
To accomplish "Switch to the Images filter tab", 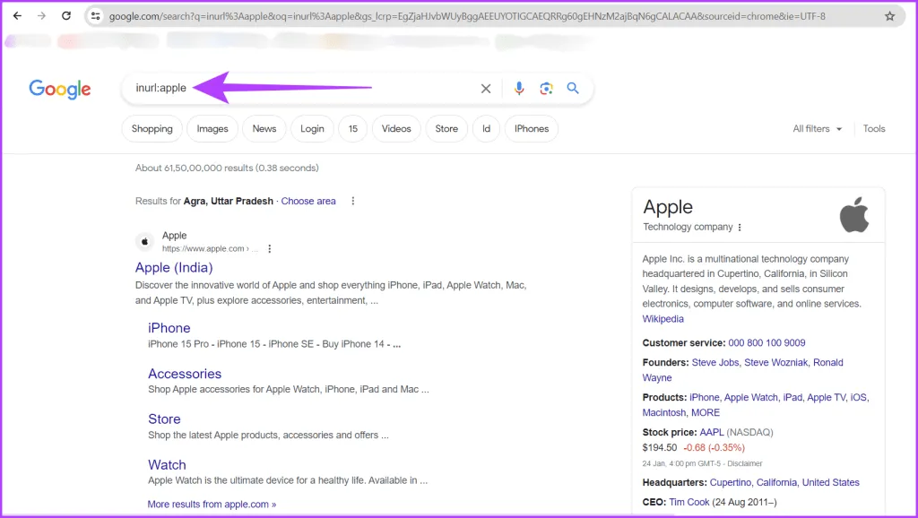I will pyautogui.click(x=212, y=129).
